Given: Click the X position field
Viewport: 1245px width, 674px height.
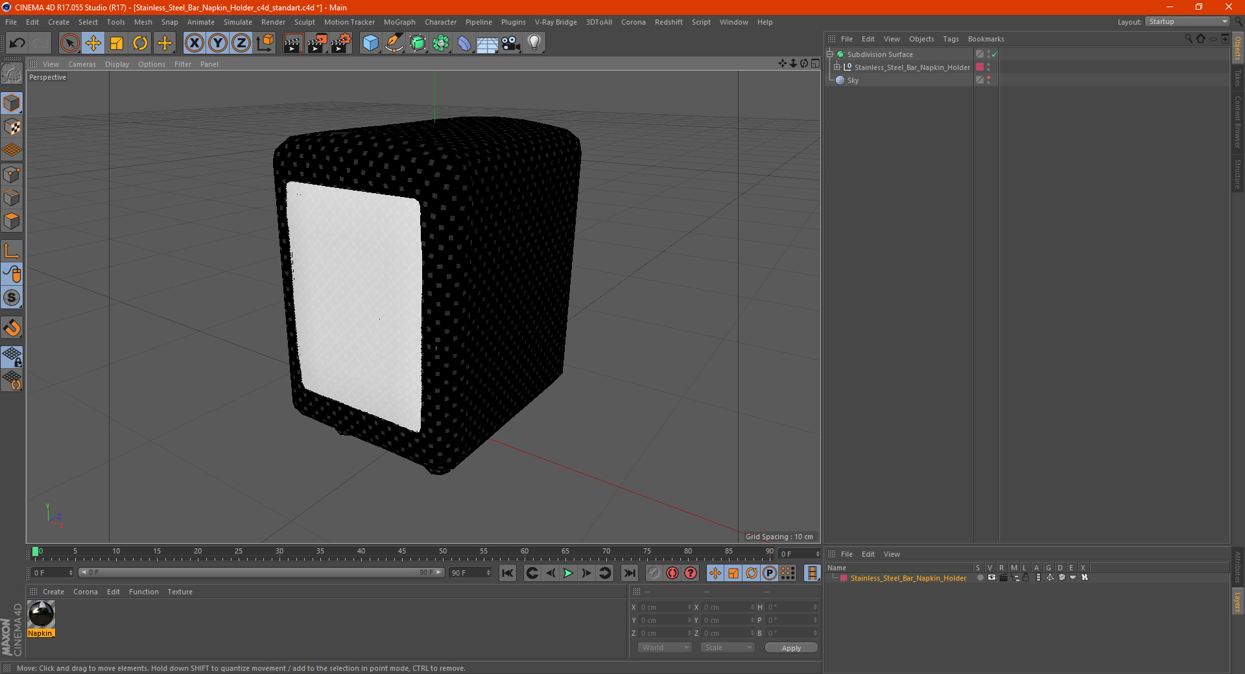Looking at the screenshot, I should pos(665,607).
